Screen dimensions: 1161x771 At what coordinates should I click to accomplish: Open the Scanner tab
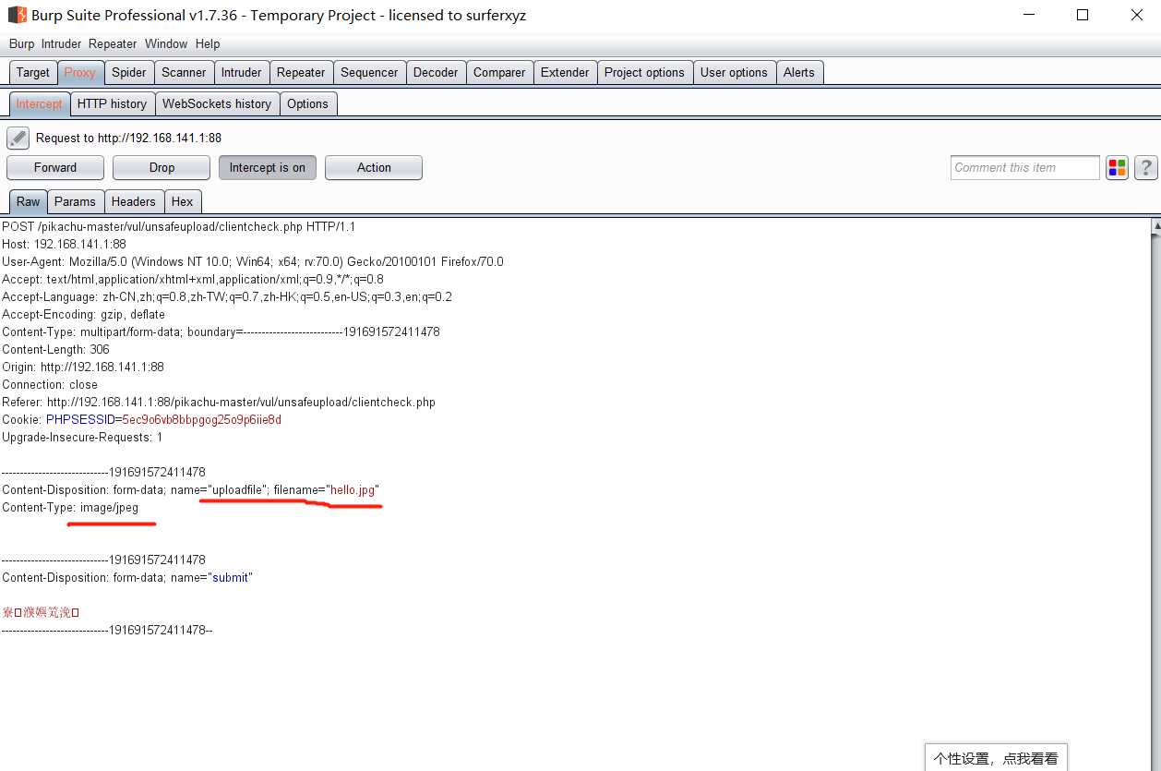tap(184, 72)
